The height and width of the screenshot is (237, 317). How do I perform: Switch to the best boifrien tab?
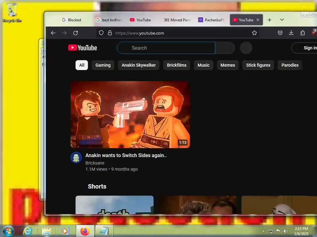tap(109, 20)
